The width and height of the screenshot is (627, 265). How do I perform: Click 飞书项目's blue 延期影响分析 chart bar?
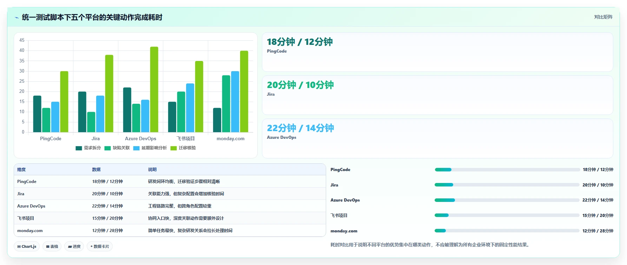pos(190,108)
